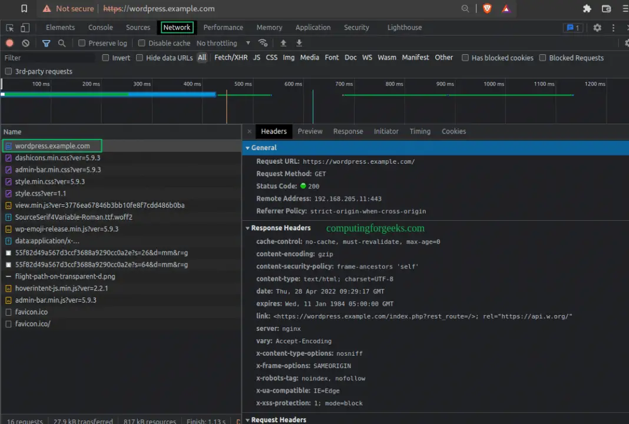Open network conditions wifi icon
629x424 pixels.
pos(263,43)
